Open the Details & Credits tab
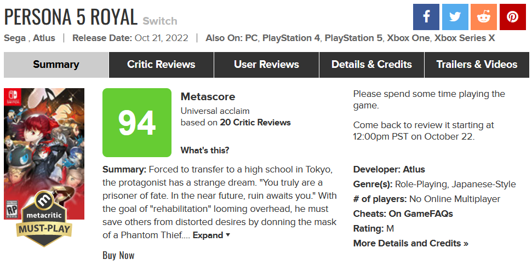 click(x=371, y=65)
